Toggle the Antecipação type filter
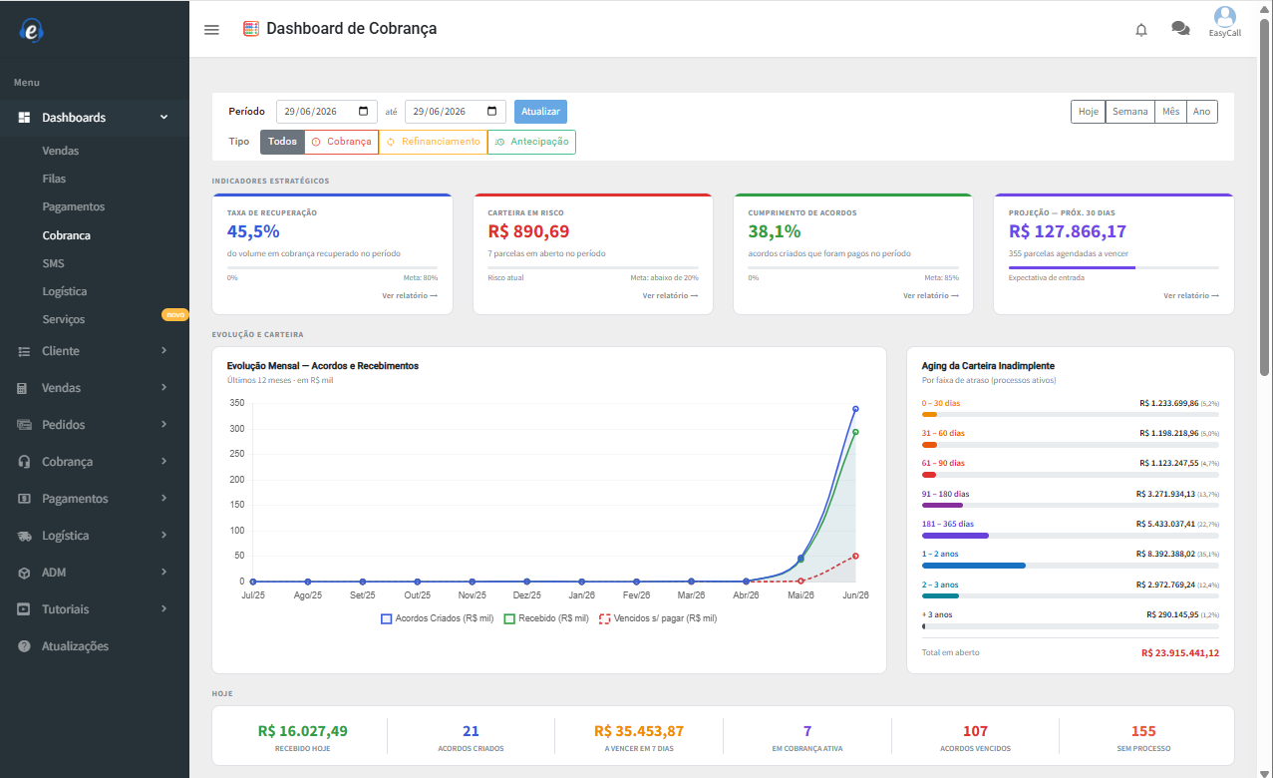The height and width of the screenshot is (778, 1273). pyautogui.click(x=531, y=142)
